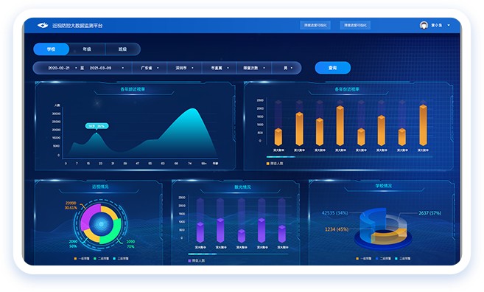Click the blue segment of the 3D pie

coord(368,224)
